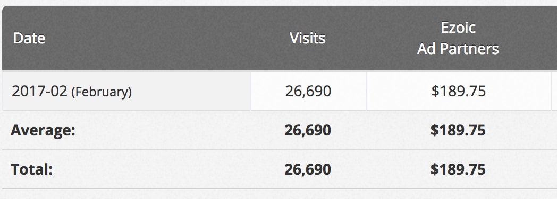The width and height of the screenshot is (557, 199).
Task: Select February's $189.75 revenue cell
Action: pyautogui.click(x=458, y=91)
